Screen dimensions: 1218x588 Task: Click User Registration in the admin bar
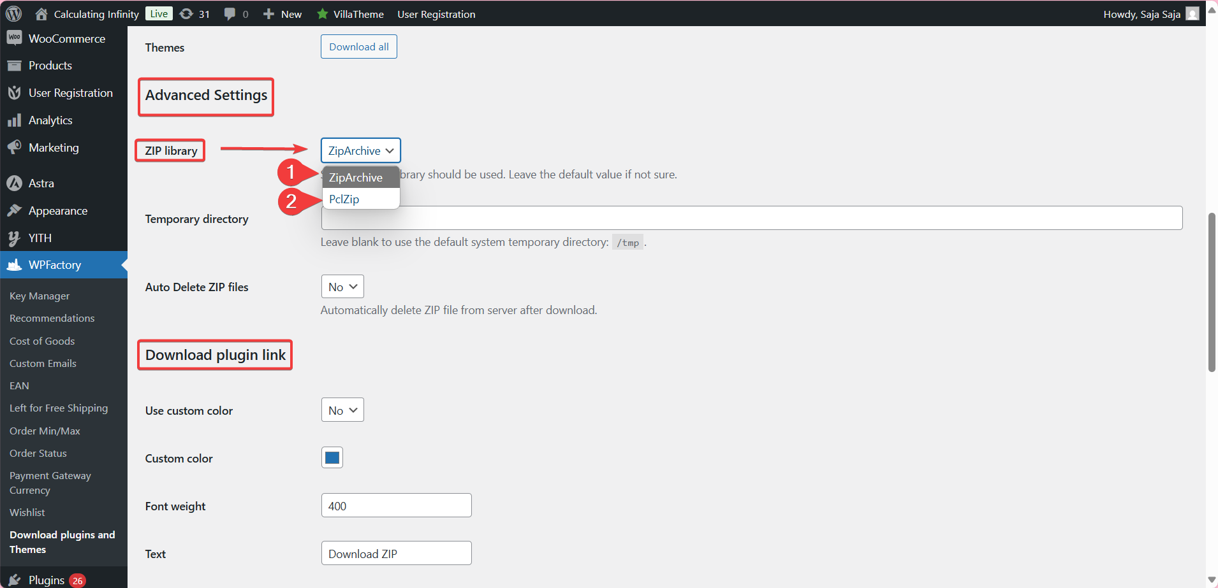click(436, 14)
